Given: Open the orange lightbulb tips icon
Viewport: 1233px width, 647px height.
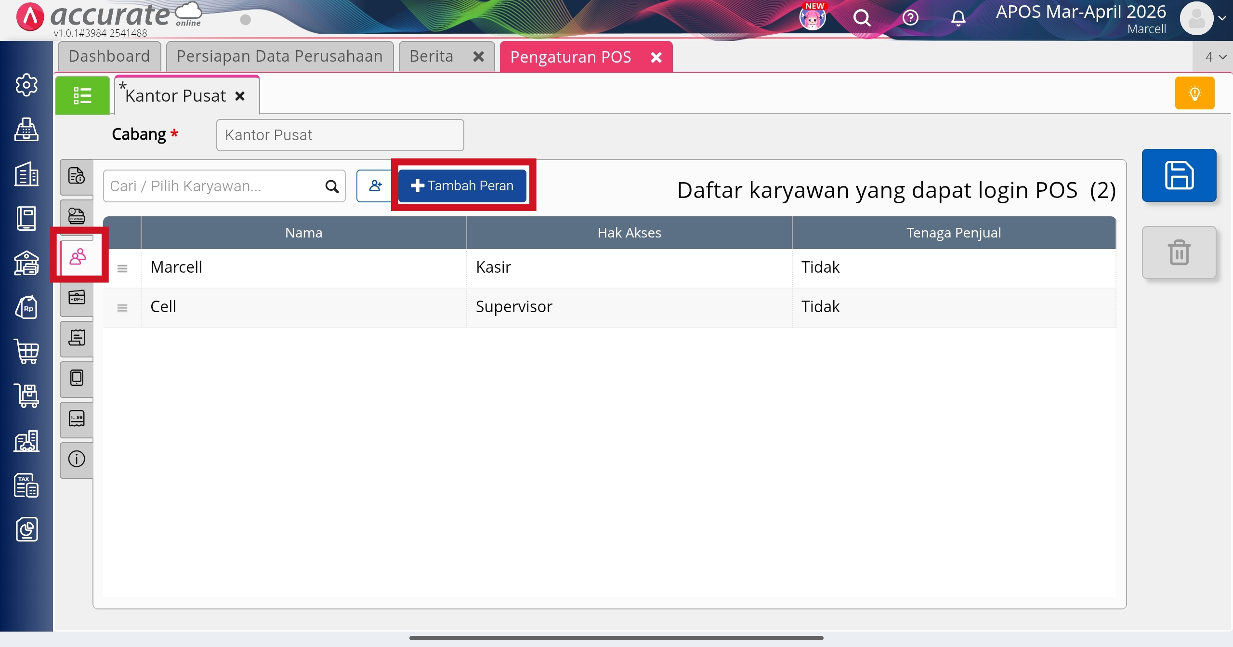Looking at the screenshot, I should [1194, 93].
